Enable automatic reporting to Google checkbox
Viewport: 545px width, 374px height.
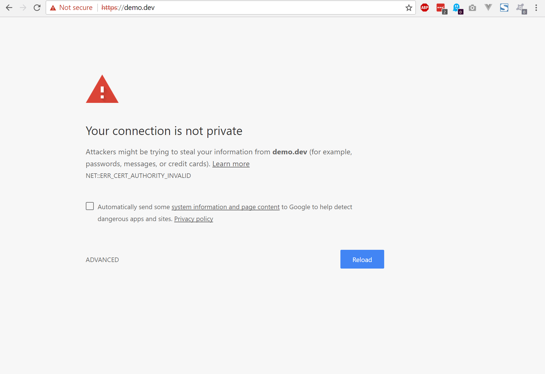pos(90,206)
